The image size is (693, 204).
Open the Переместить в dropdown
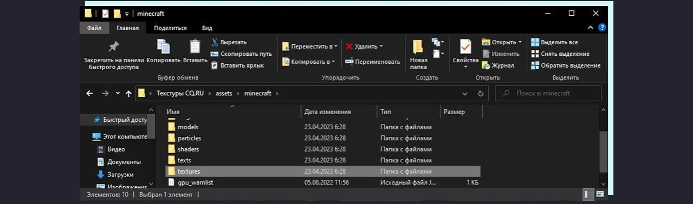click(x=309, y=47)
